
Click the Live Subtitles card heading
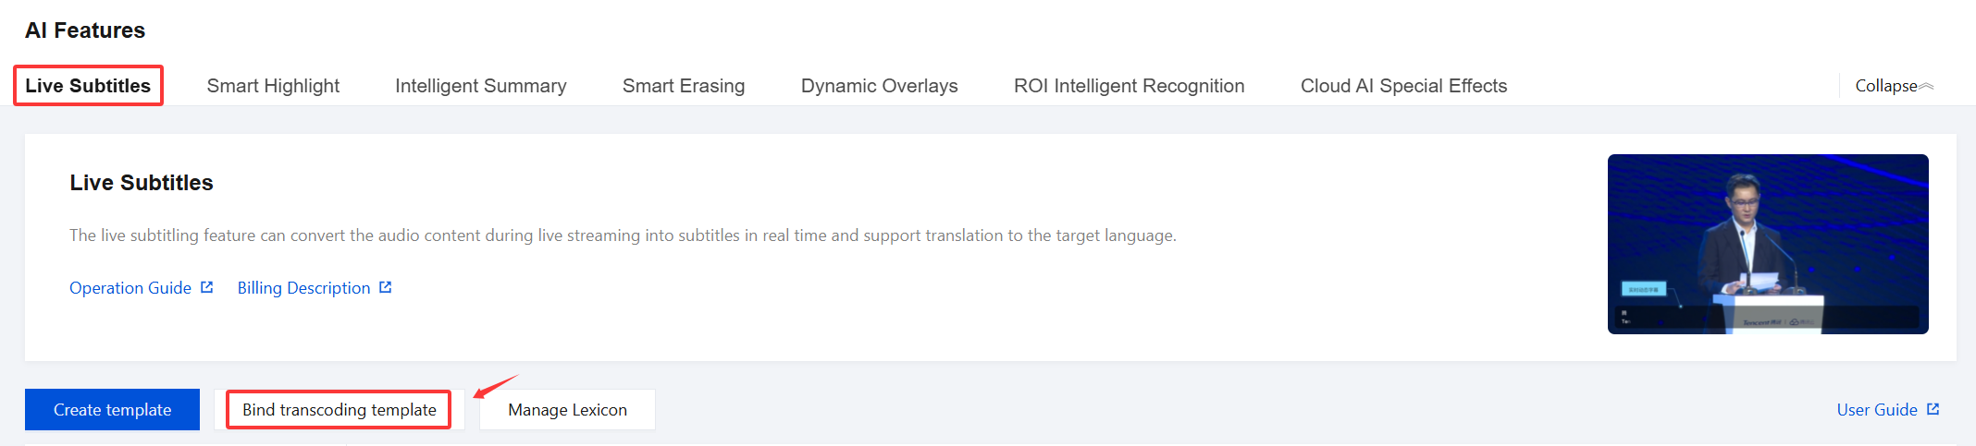(x=142, y=183)
